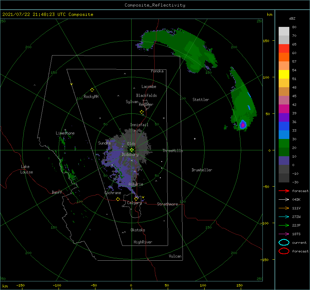Click the RockyMH label

(x=91, y=97)
